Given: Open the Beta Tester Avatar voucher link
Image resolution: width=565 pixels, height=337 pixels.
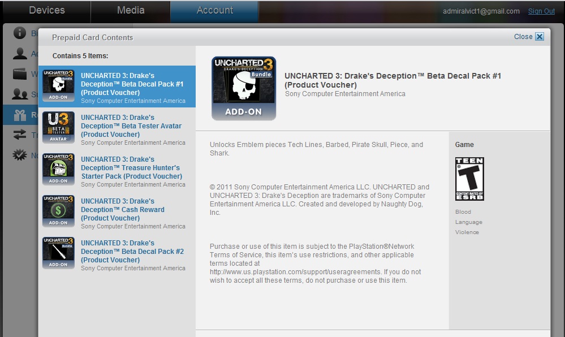Looking at the screenshot, I should [131, 126].
